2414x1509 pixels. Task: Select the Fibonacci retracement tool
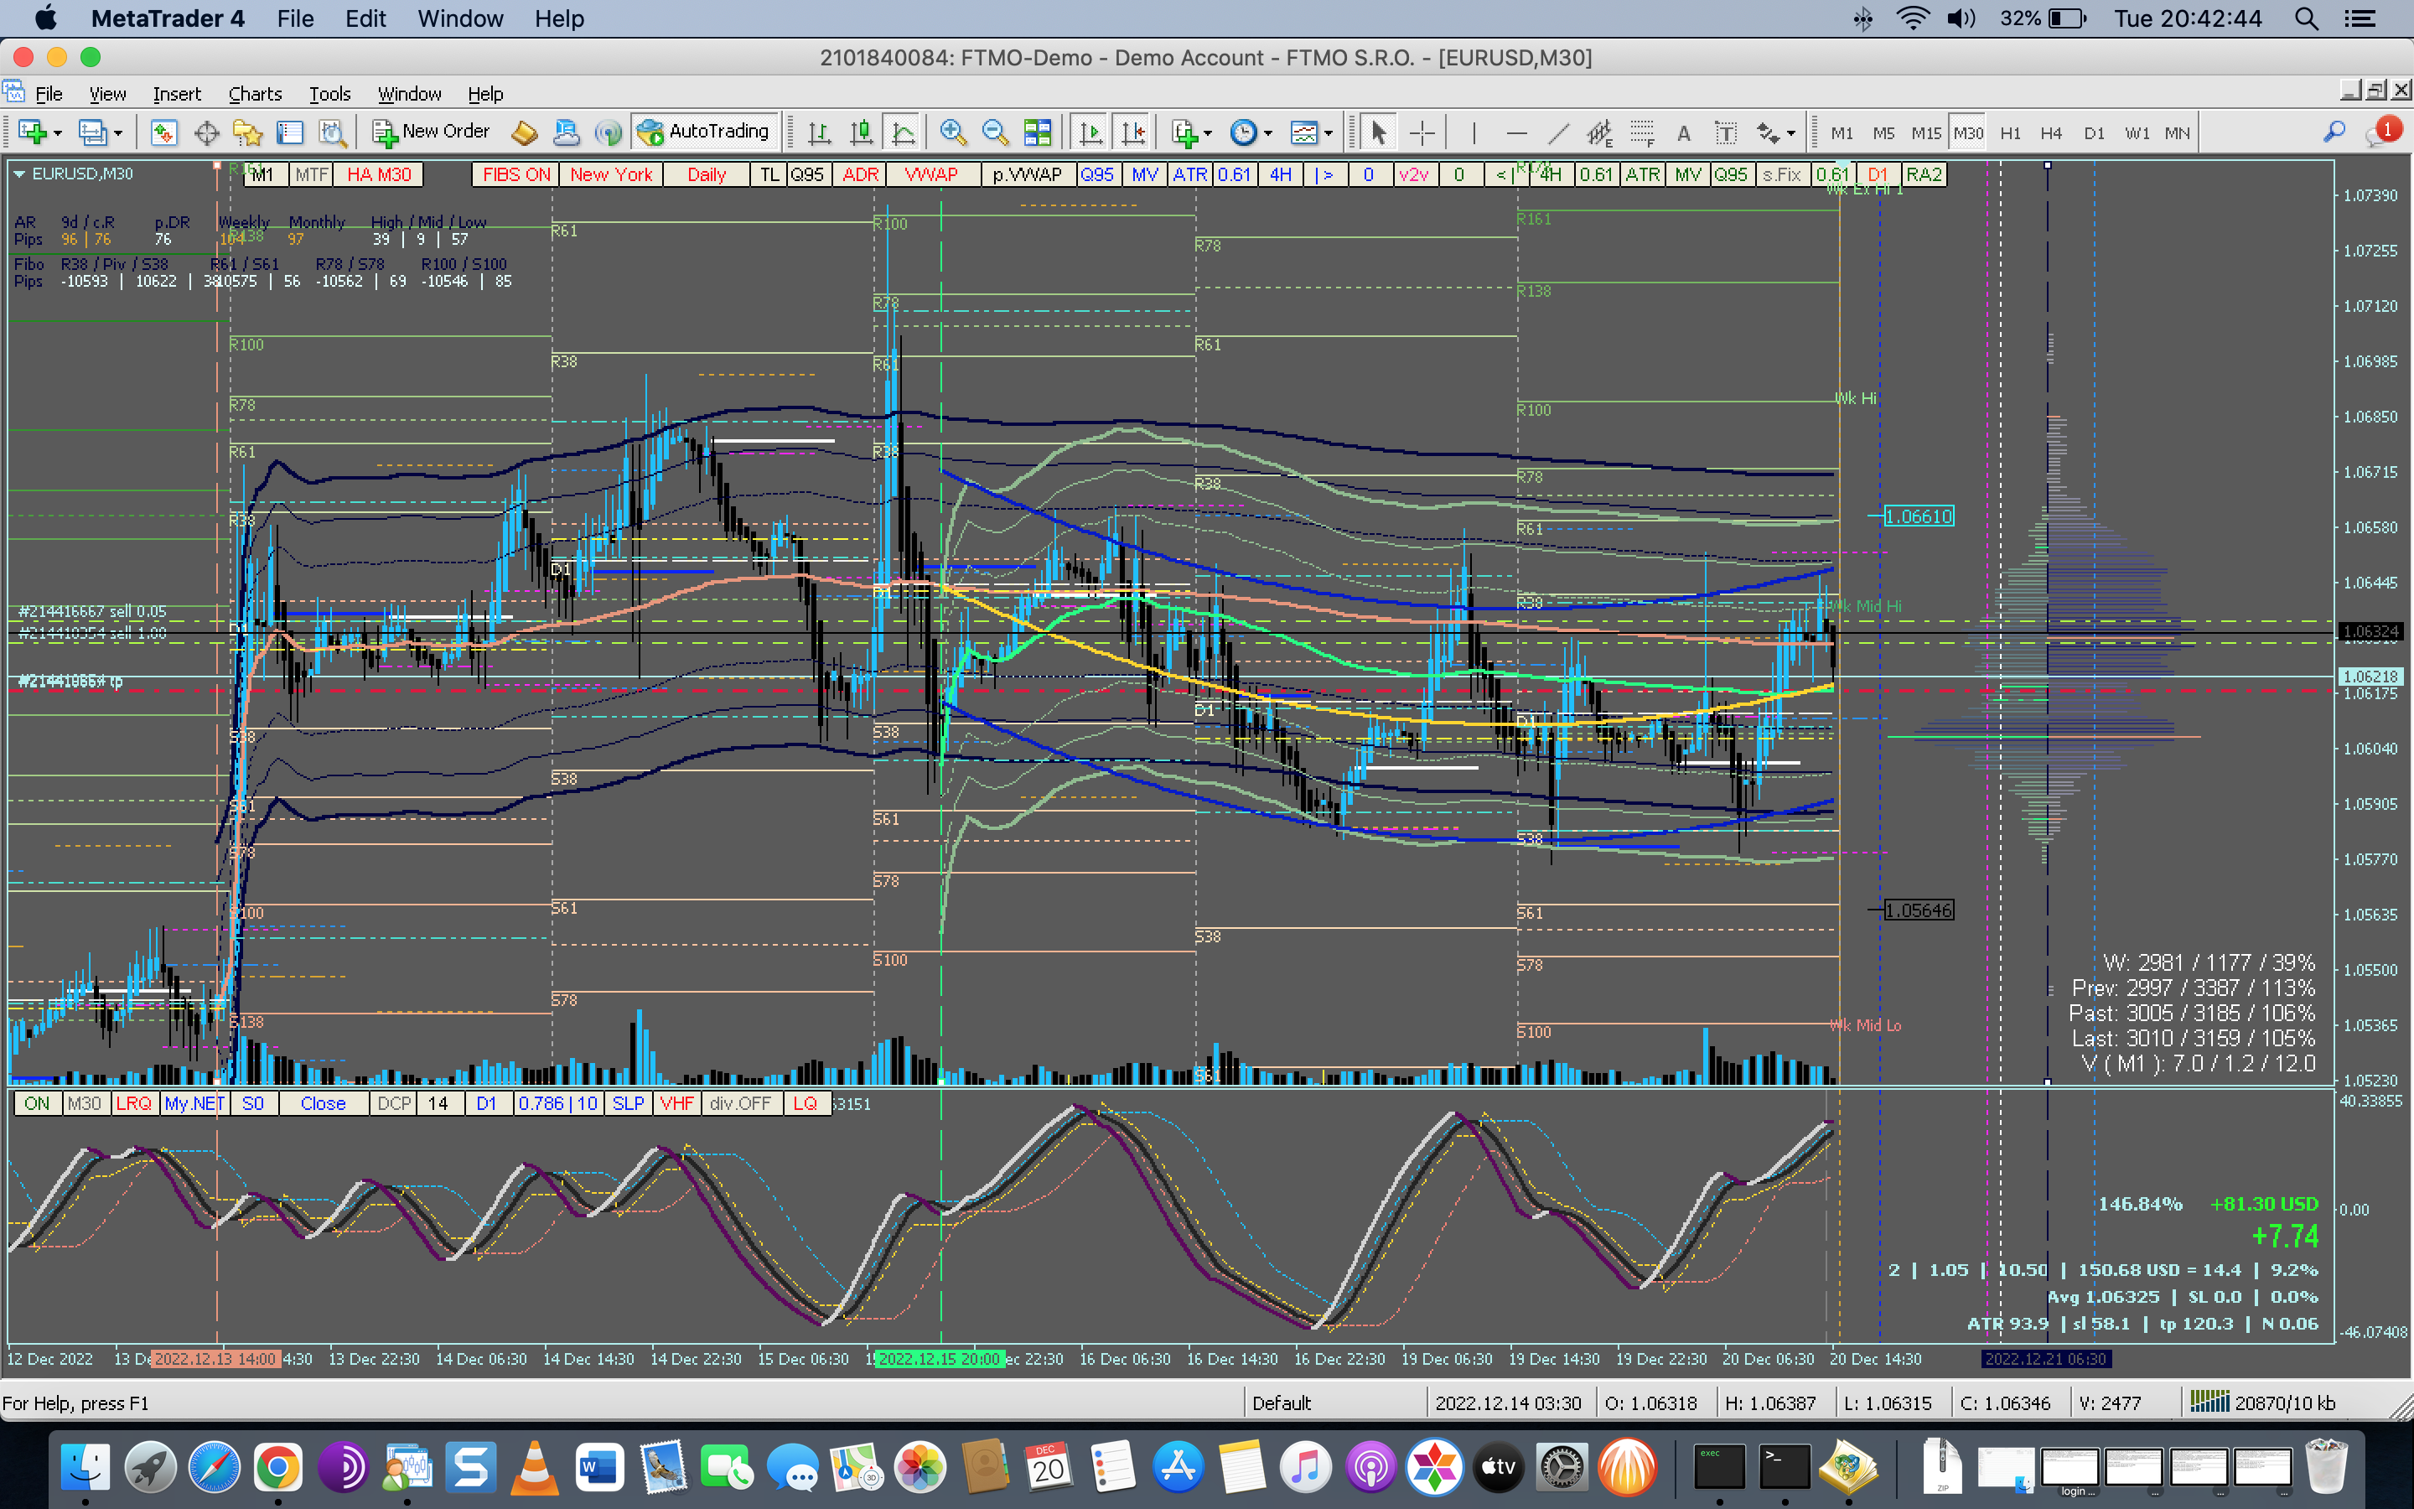1642,132
